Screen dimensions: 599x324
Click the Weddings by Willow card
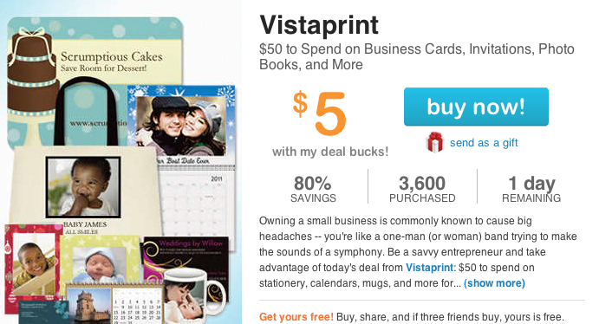[x=186, y=260]
